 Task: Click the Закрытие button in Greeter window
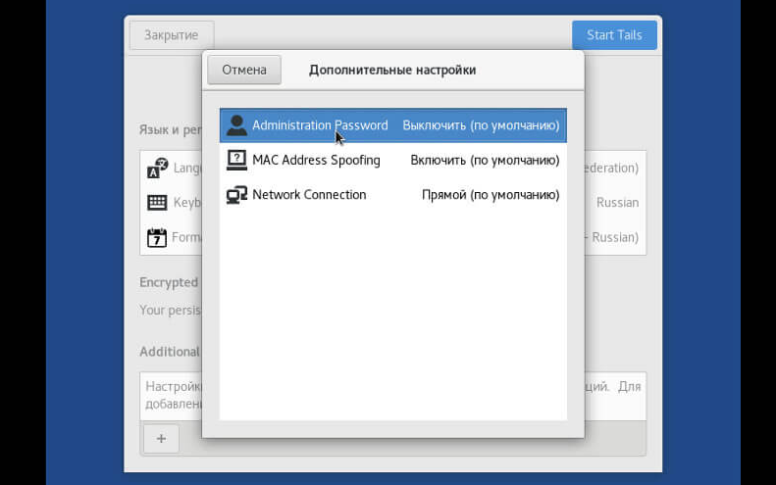point(172,35)
